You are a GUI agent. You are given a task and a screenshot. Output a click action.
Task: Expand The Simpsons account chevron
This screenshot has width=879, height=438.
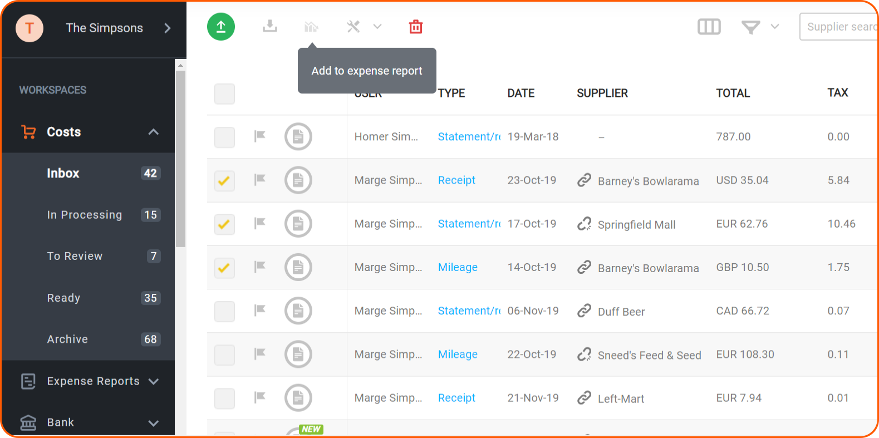tap(168, 28)
